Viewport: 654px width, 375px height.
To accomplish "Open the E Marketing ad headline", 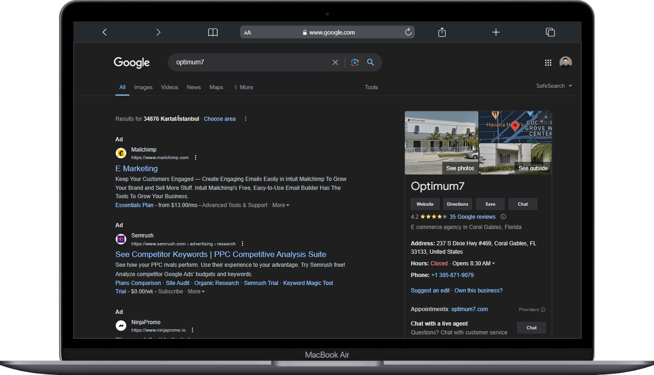I will tap(136, 168).
